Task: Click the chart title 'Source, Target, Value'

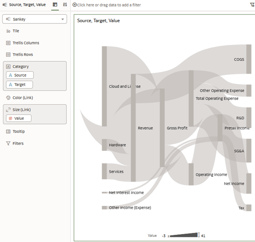Action: tap(99, 20)
